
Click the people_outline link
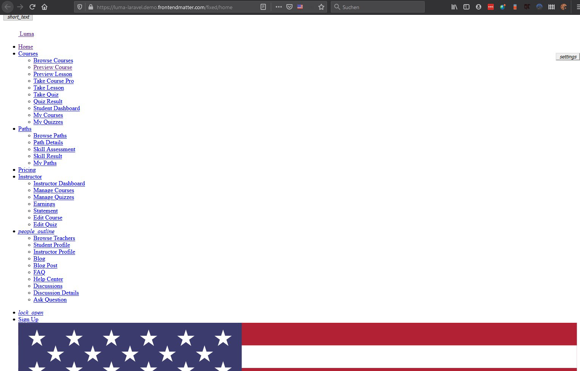pos(36,231)
